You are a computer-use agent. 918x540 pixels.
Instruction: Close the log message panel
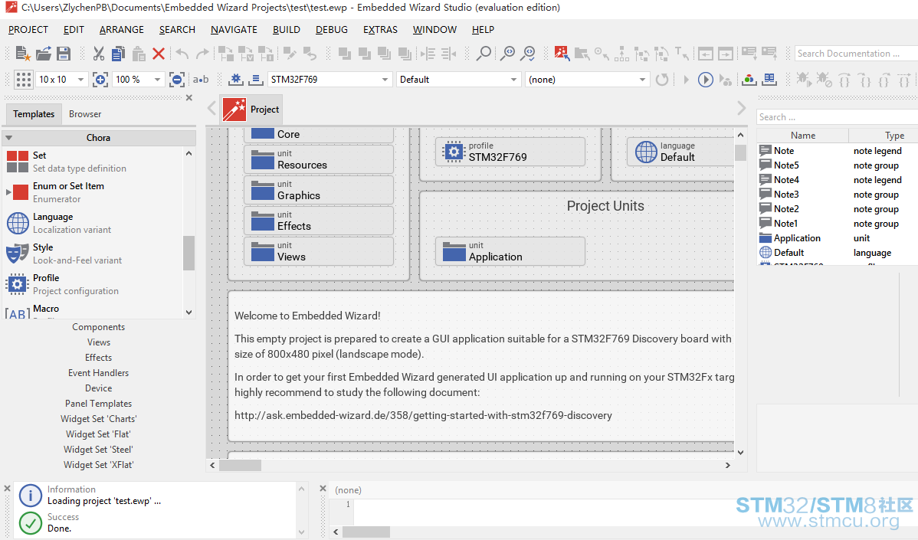pyautogui.click(x=7, y=488)
